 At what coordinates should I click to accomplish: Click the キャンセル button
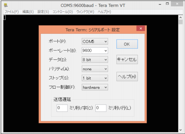pyautogui.click(x=127, y=59)
